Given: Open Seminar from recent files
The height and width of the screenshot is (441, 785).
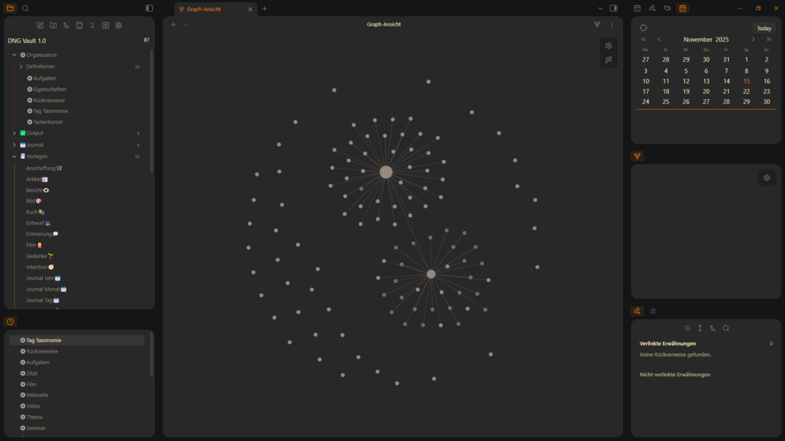Looking at the screenshot, I should pyautogui.click(x=33, y=428).
